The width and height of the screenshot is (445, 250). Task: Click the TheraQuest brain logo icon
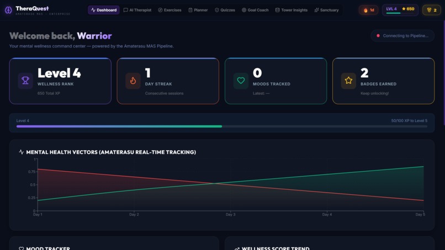[8, 10]
